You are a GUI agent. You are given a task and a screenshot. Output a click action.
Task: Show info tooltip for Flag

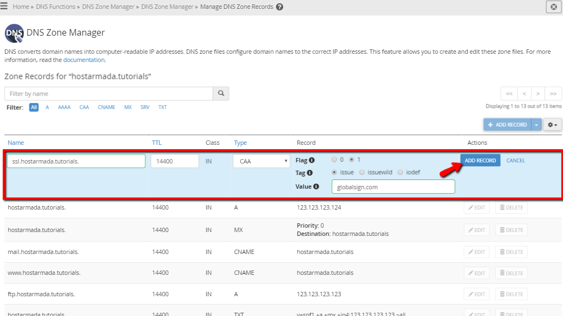point(312,160)
